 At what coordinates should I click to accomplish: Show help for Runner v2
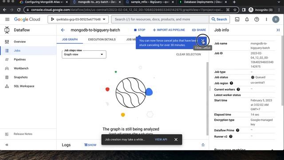click(231, 136)
